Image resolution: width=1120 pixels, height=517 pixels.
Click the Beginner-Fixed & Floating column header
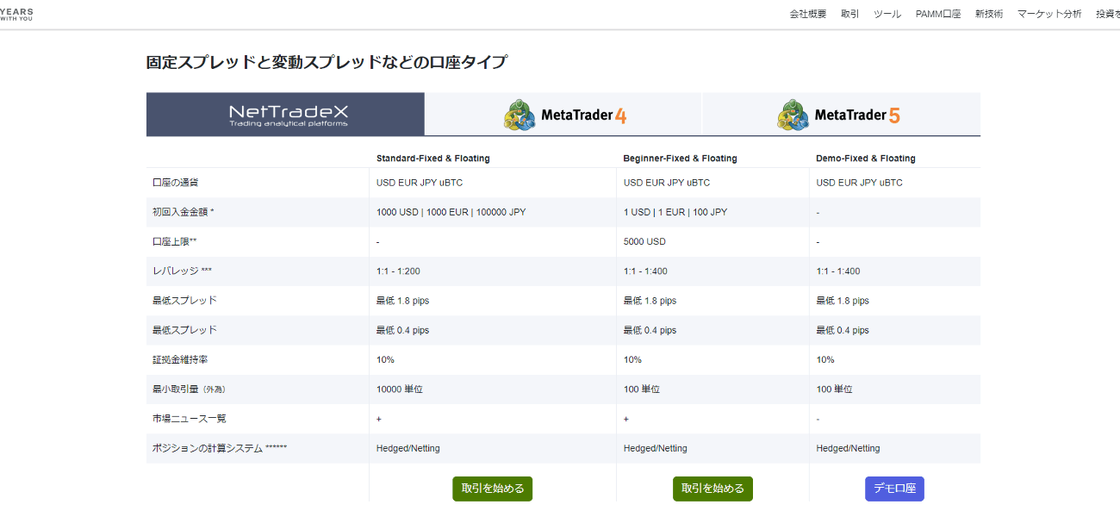[x=681, y=159]
